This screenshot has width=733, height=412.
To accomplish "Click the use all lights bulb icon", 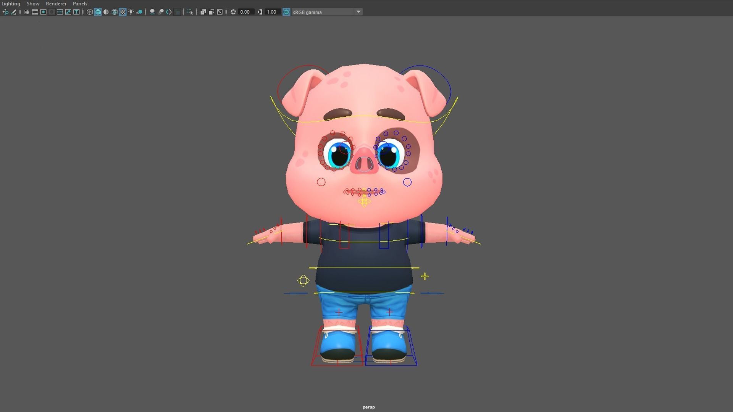I will (131, 12).
